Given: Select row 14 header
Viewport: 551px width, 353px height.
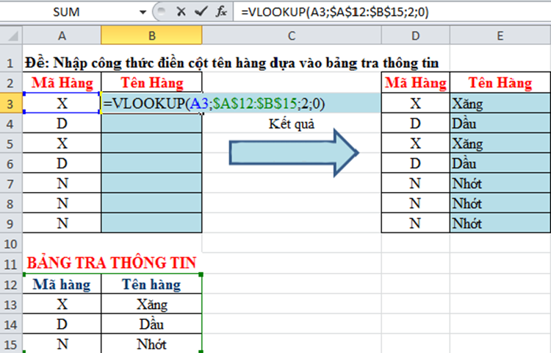Looking at the screenshot, I should tap(10, 324).
